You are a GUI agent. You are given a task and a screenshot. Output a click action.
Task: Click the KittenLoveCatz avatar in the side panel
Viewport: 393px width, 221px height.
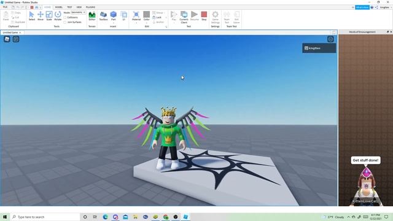click(366, 187)
